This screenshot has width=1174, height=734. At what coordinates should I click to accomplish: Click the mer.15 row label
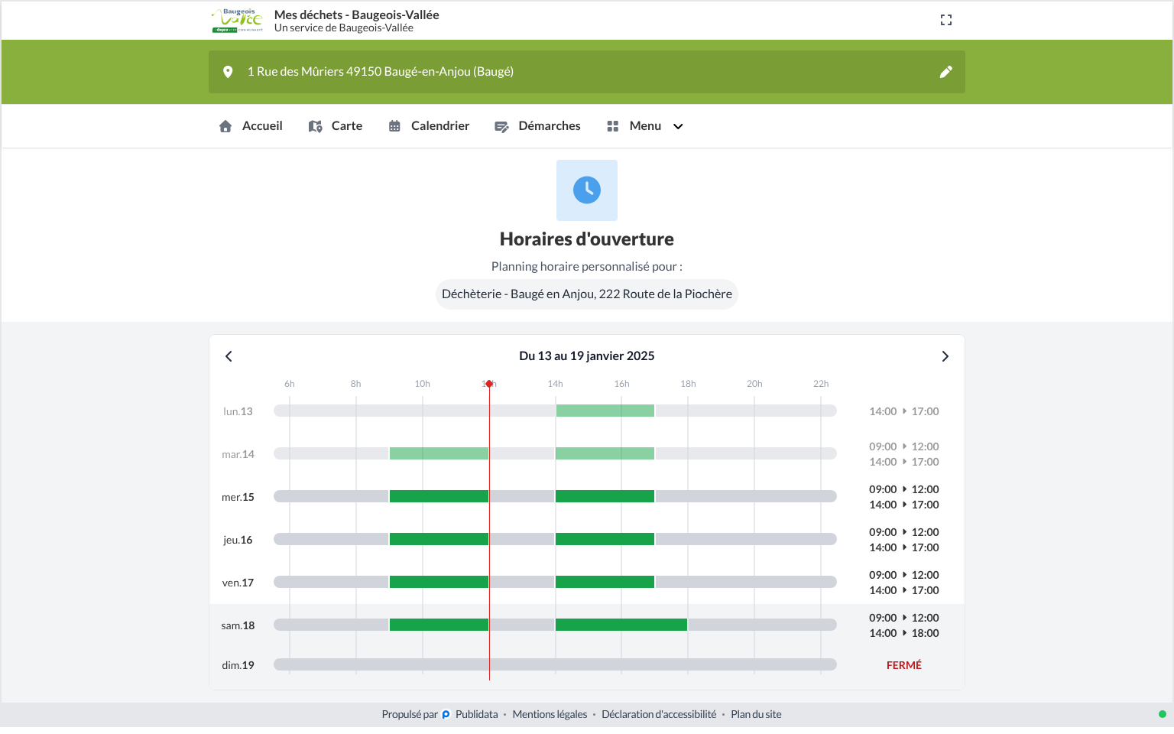coord(238,497)
